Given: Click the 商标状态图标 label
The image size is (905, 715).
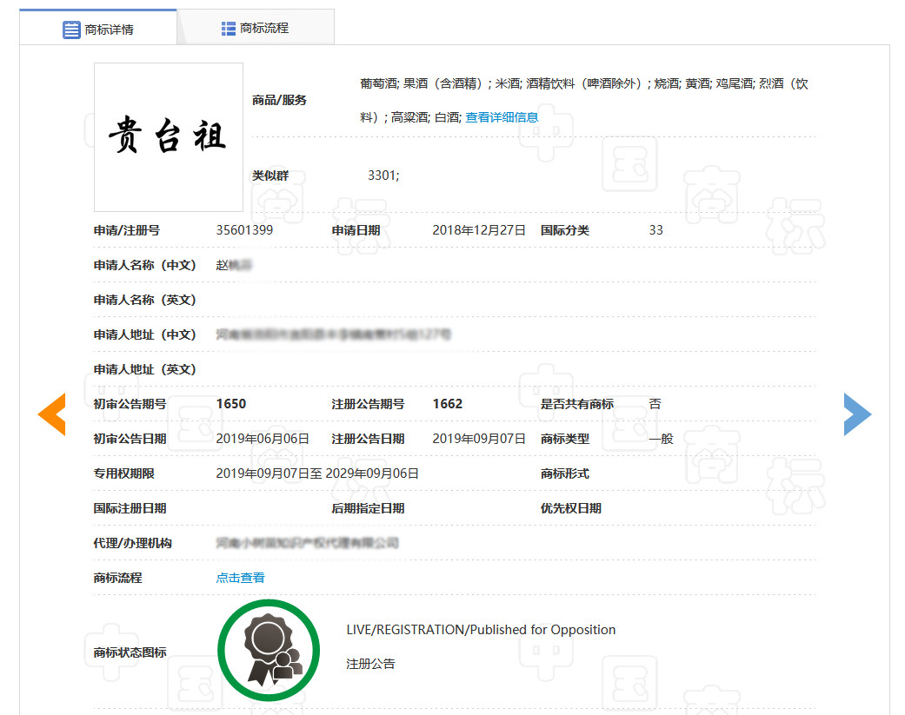Looking at the screenshot, I should click(130, 652).
